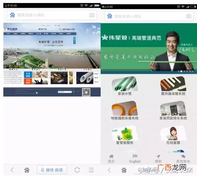197x176 pixels.
Task: Click vertical blue side tab on left banner
Action: pos(74,40)
